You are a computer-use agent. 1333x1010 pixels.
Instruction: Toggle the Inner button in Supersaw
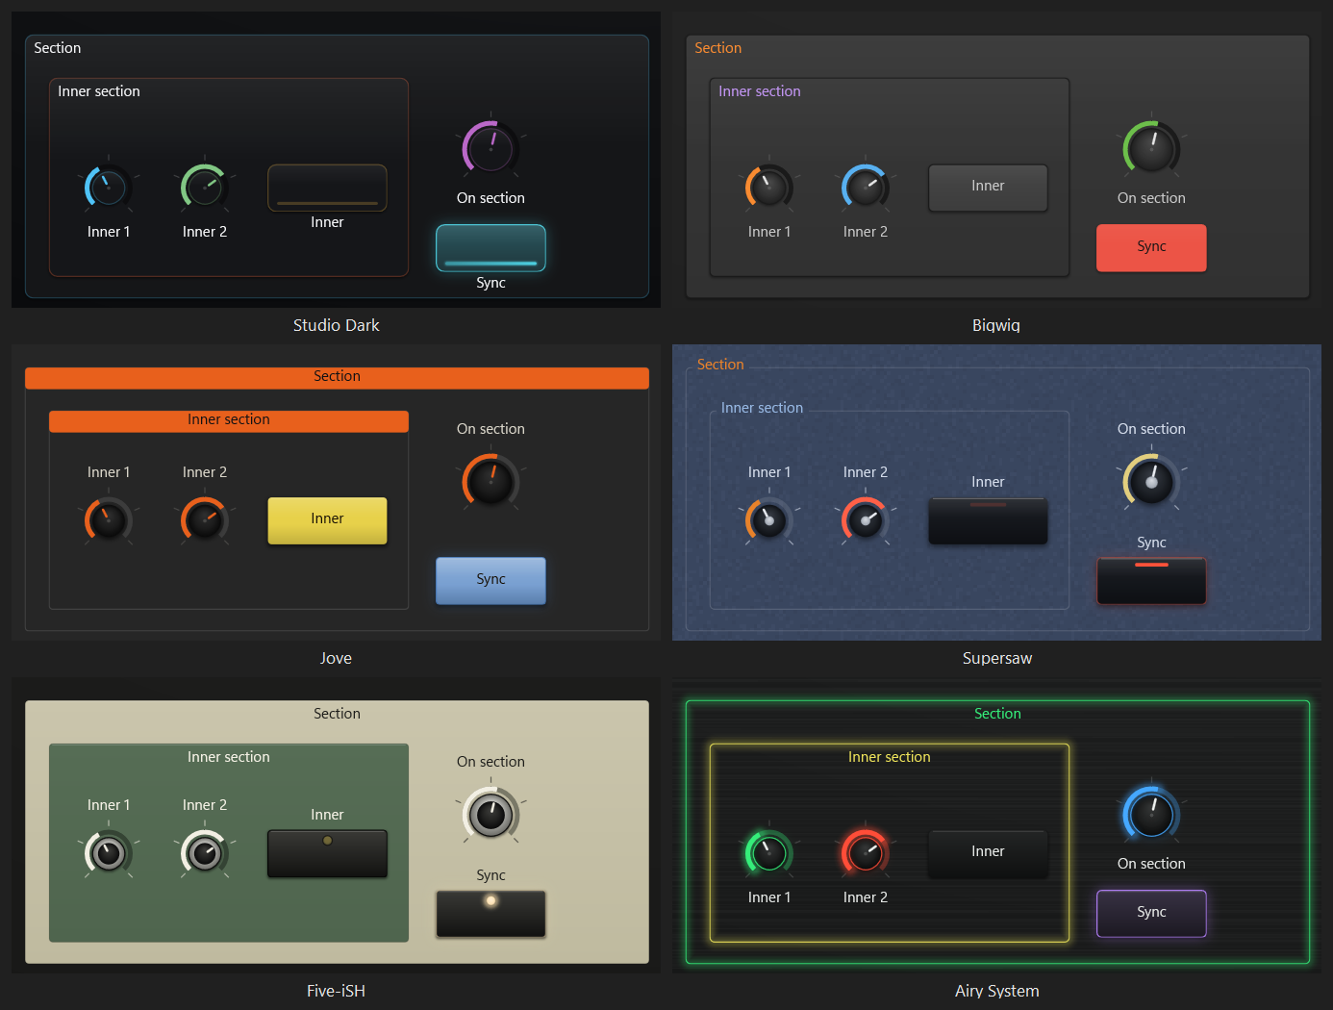click(x=988, y=520)
